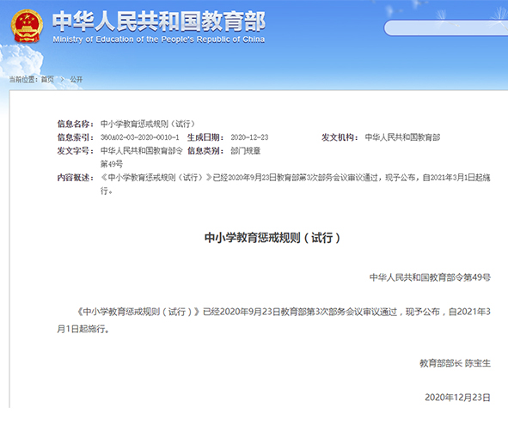The image size is (508, 431).
Task: Click the 信息类别 label
Action: click(x=205, y=151)
